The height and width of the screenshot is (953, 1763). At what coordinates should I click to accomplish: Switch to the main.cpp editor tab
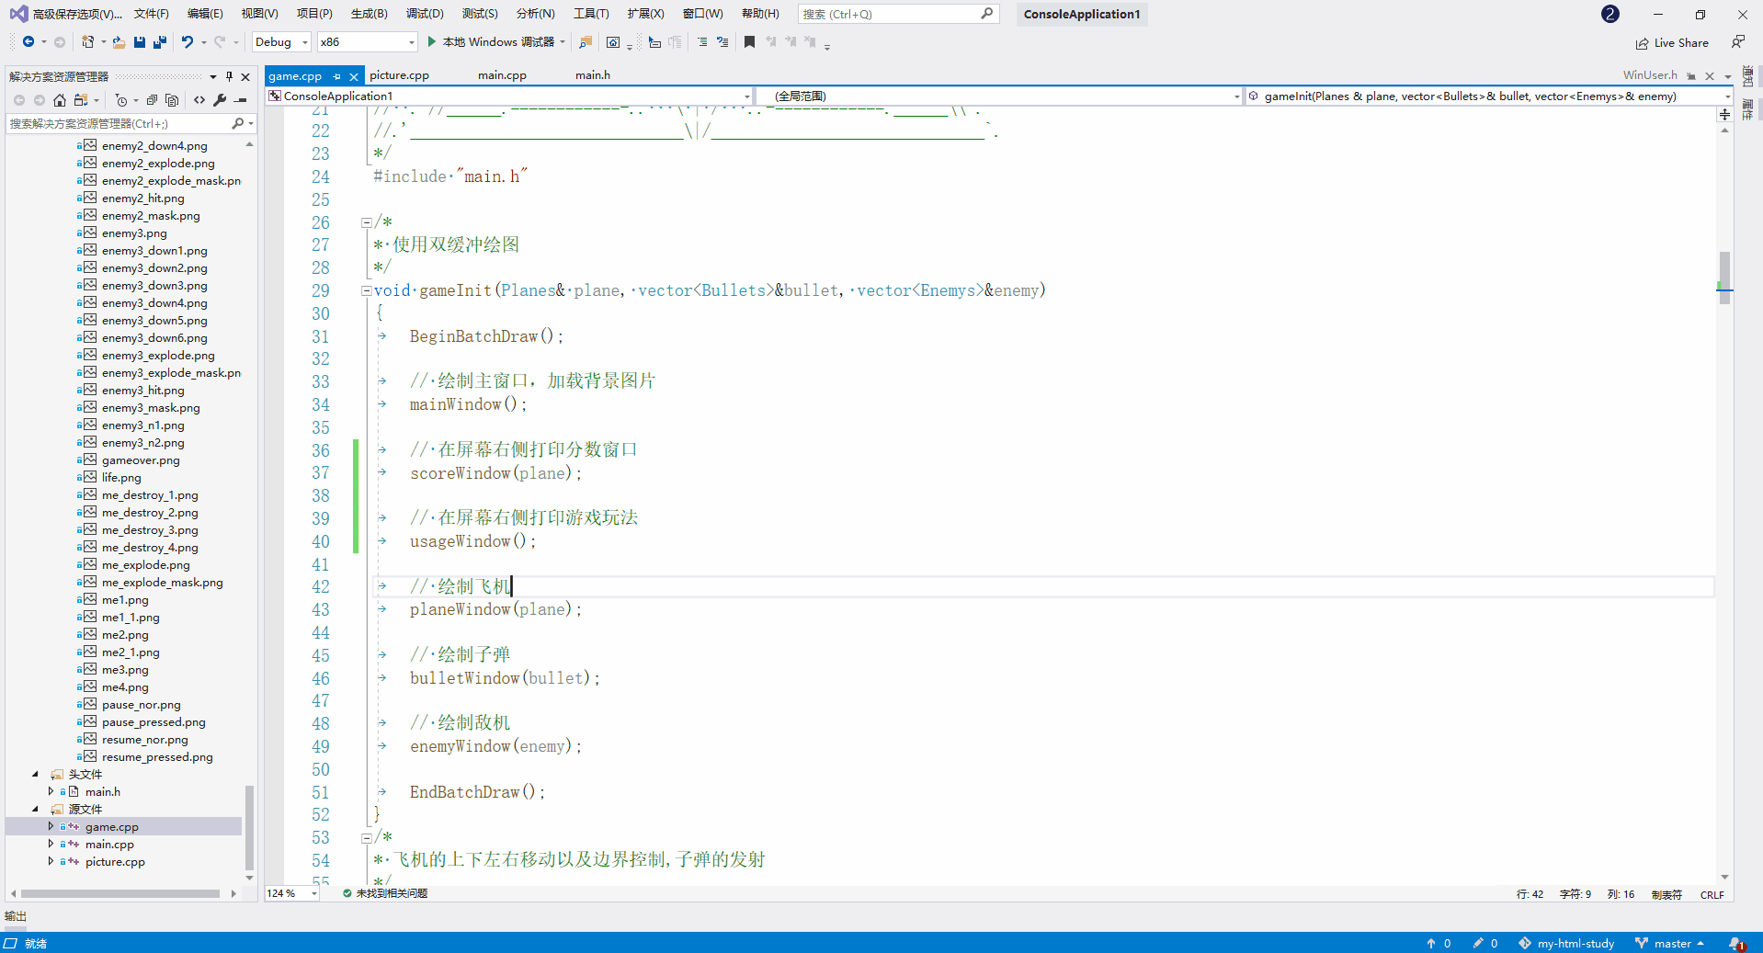(502, 75)
